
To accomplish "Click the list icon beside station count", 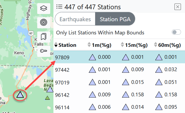I will tap(59, 7).
